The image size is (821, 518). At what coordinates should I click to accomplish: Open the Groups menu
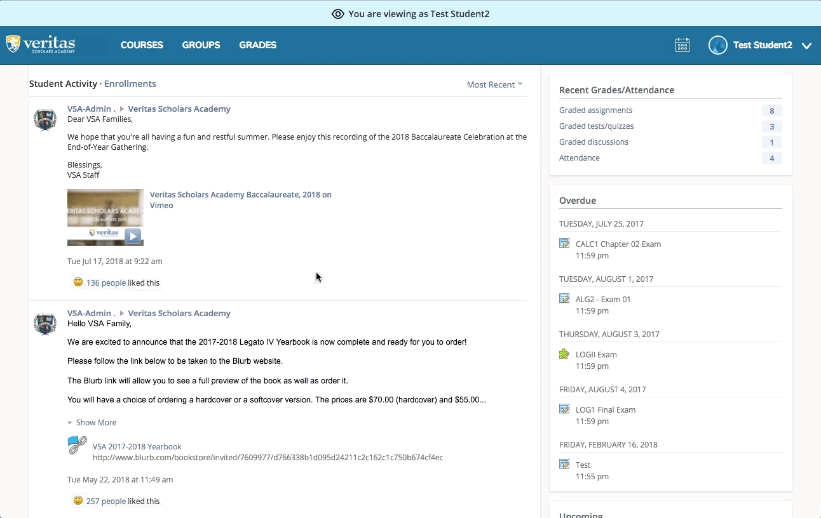coord(201,45)
